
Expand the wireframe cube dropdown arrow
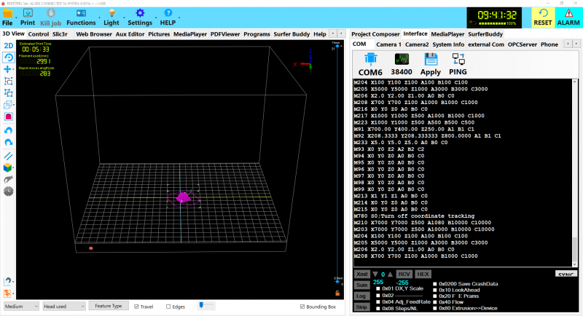[x=13, y=105]
